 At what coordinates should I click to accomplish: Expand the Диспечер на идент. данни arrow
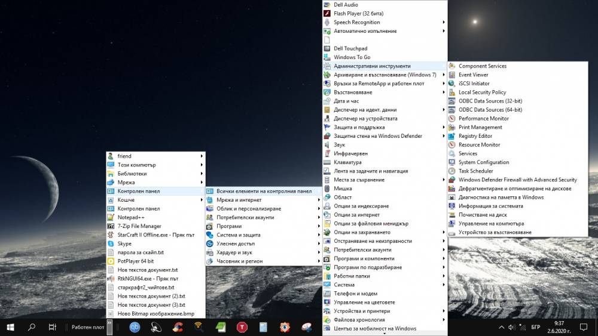pos(444,110)
